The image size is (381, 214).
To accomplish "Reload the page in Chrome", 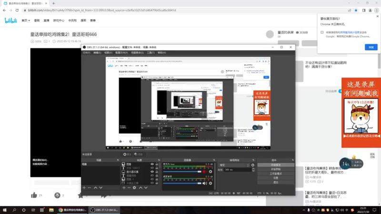I will point(17,10).
